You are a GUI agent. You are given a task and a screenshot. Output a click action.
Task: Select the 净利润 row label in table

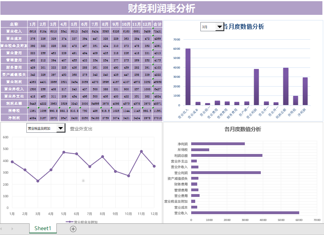(x=14, y=118)
